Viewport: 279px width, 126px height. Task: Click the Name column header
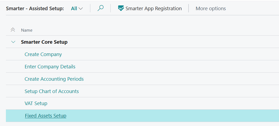(x=27, y=30)
